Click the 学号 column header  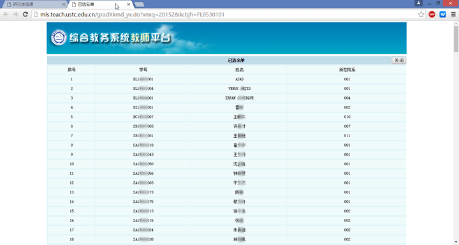pyautogui.click(x=143, y=70)
